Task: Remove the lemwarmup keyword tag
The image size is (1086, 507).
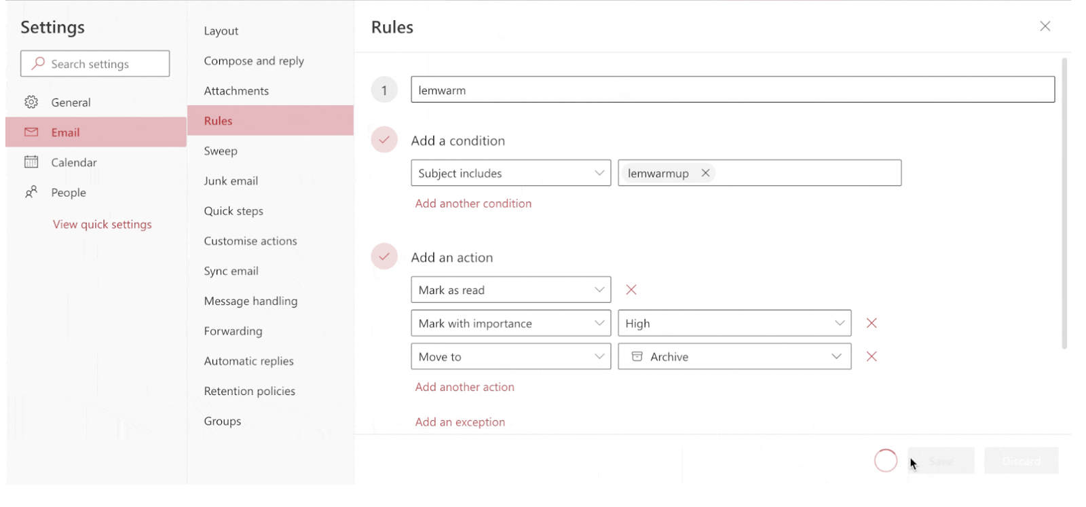Action: tap(705, 173)
